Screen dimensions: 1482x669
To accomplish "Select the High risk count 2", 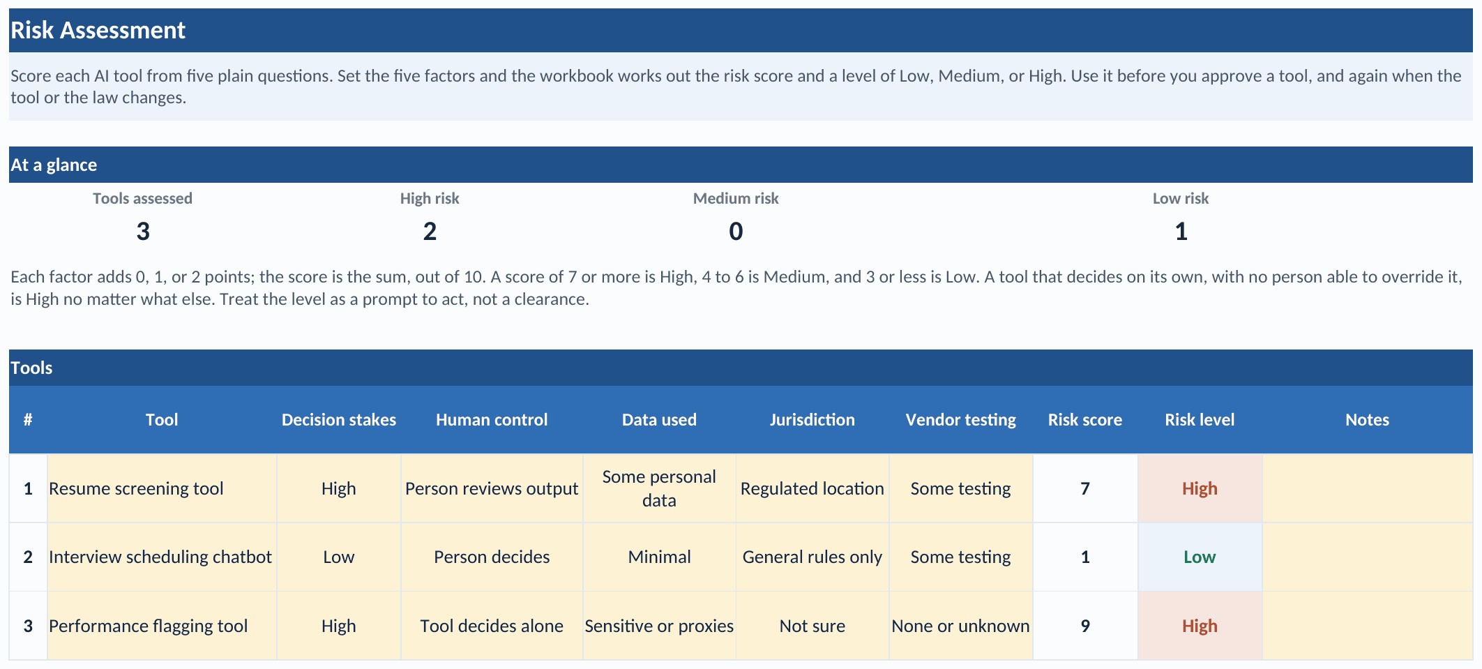I will point(430,232).
